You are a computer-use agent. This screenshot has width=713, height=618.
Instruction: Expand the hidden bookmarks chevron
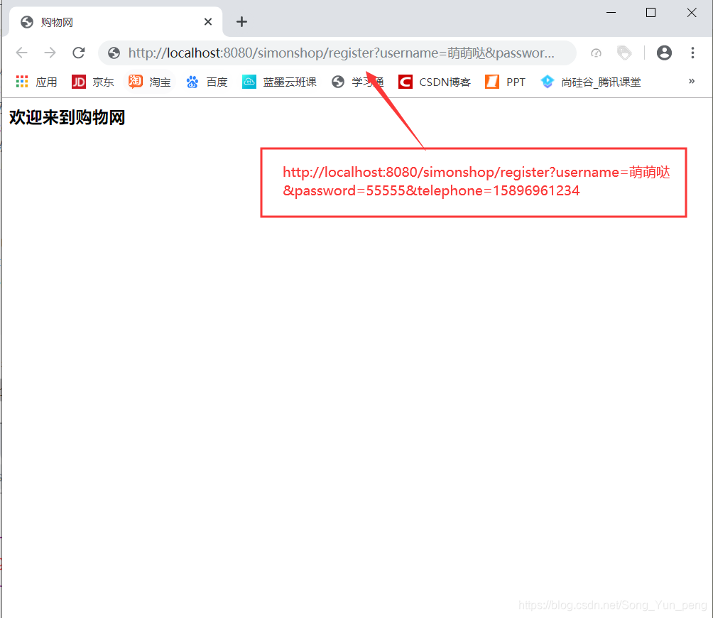point(692,81)
